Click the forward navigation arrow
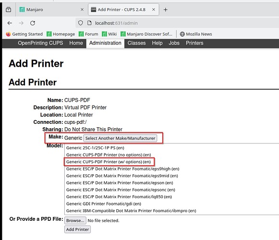 coord(21,23)
